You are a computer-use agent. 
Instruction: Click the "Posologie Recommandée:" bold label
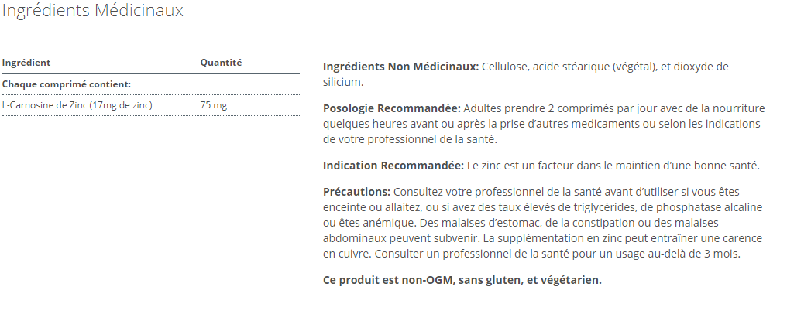click(x=391, y=107)
